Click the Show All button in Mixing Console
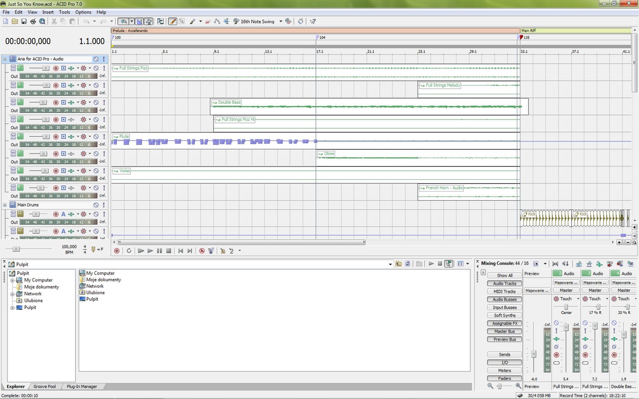This screenshot has height=399, width=639. 504,275
